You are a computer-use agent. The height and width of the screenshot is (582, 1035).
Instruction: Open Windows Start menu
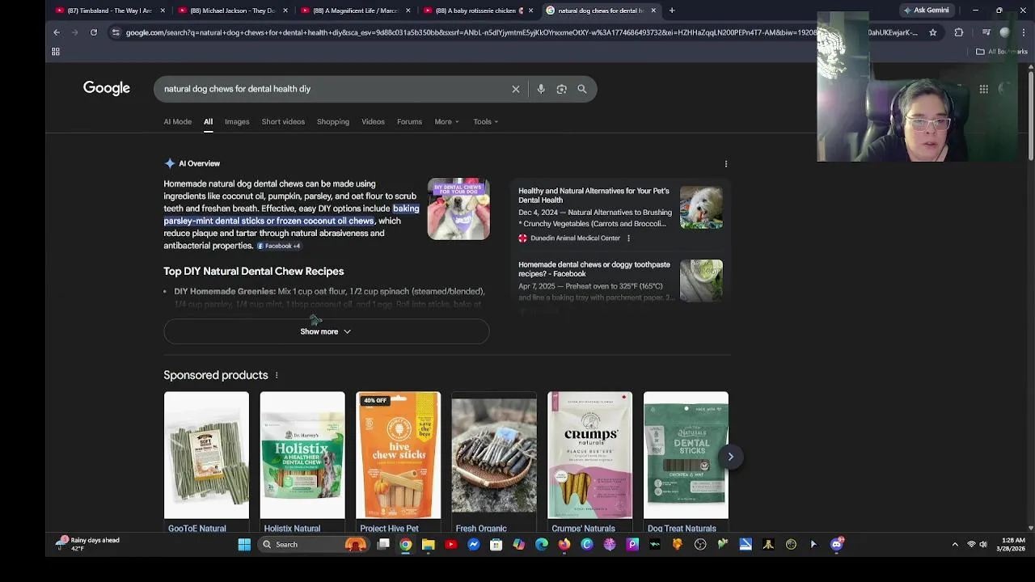tap(244, 545)
